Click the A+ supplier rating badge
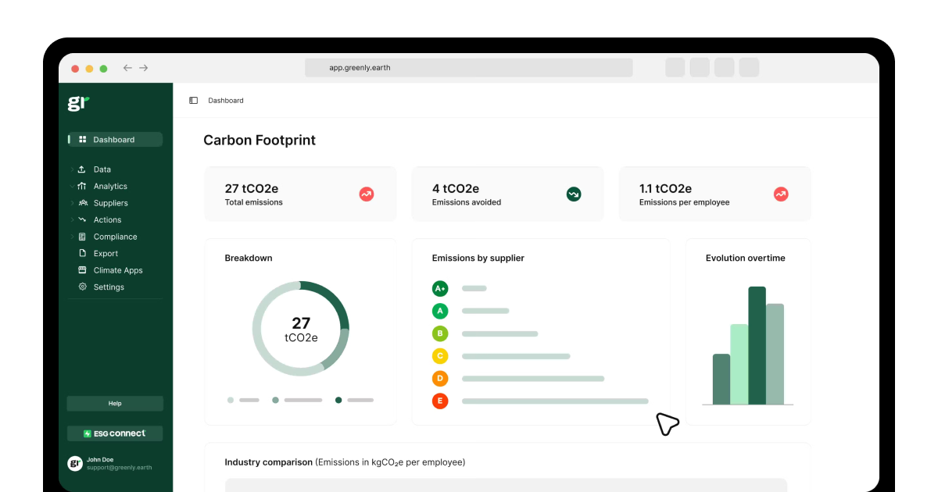This screenshot has width=938, height=492. click(x=440, y=288)
